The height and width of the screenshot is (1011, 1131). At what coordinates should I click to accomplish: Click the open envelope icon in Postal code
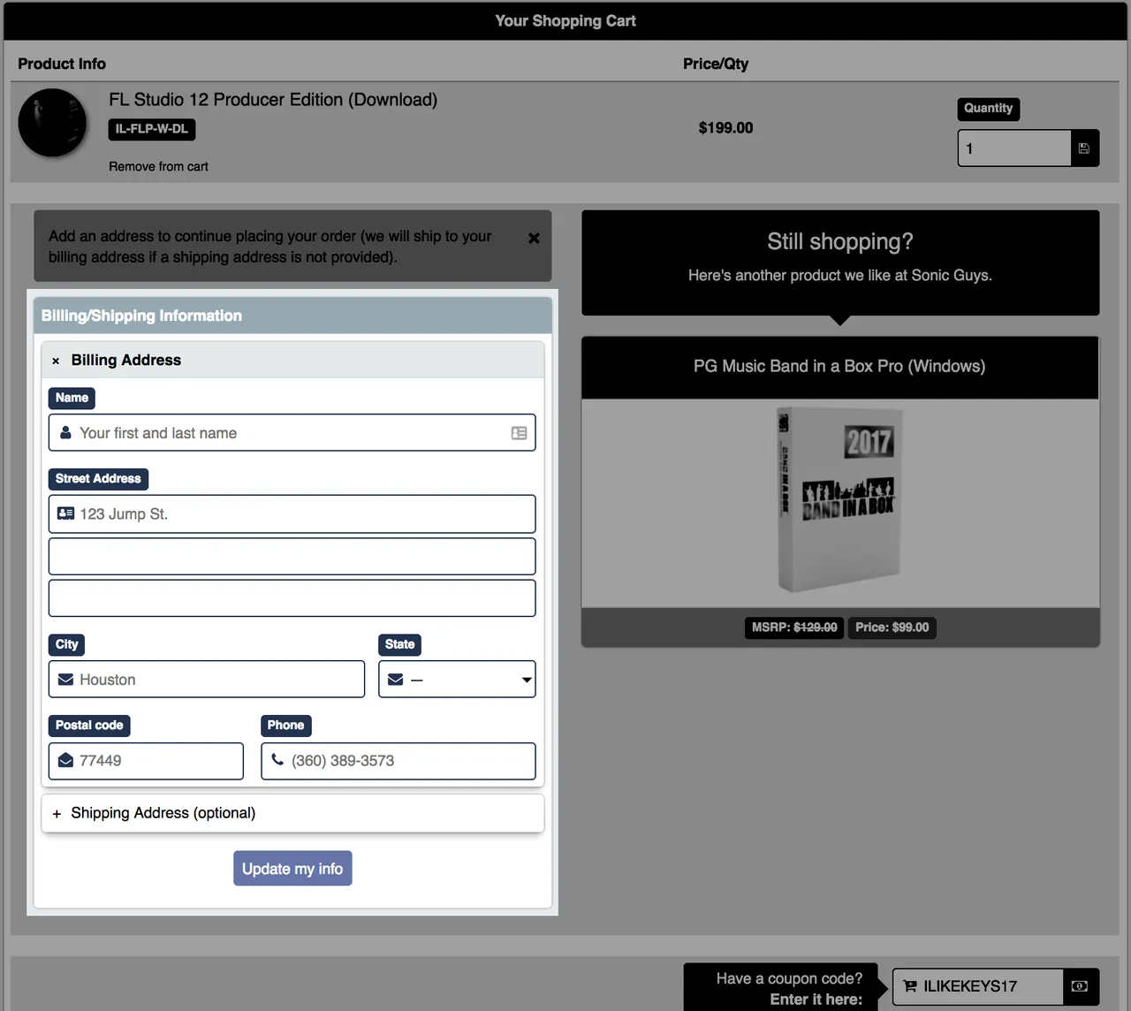(65, 760)
